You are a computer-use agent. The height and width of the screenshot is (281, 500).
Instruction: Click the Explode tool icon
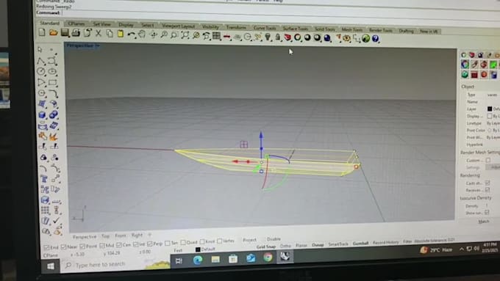click(x=53, y=136)
